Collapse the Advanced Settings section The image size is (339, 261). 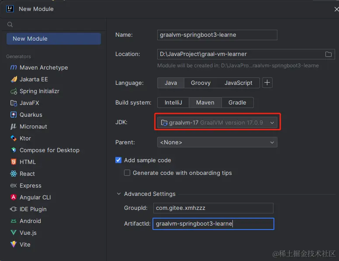pos(119,194)
